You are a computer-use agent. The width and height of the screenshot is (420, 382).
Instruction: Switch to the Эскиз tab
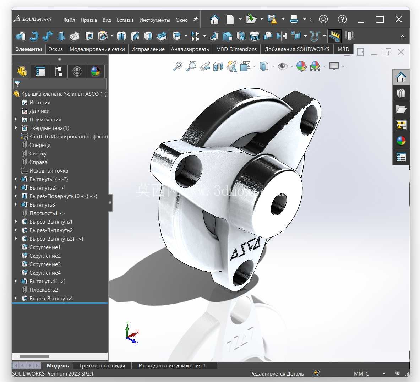point(56,49)
